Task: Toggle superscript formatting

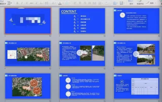Action: [x=36, y=3]
